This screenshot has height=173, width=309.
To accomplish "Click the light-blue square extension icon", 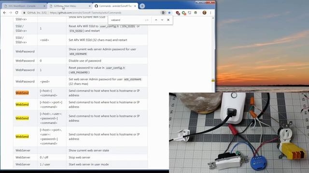I will pos(190,13).
